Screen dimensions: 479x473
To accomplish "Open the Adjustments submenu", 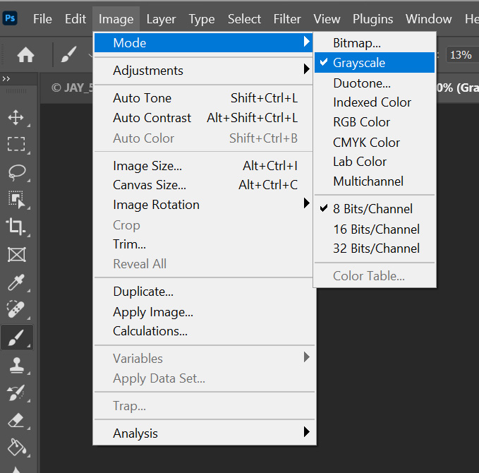I will [x=203, y=71].
